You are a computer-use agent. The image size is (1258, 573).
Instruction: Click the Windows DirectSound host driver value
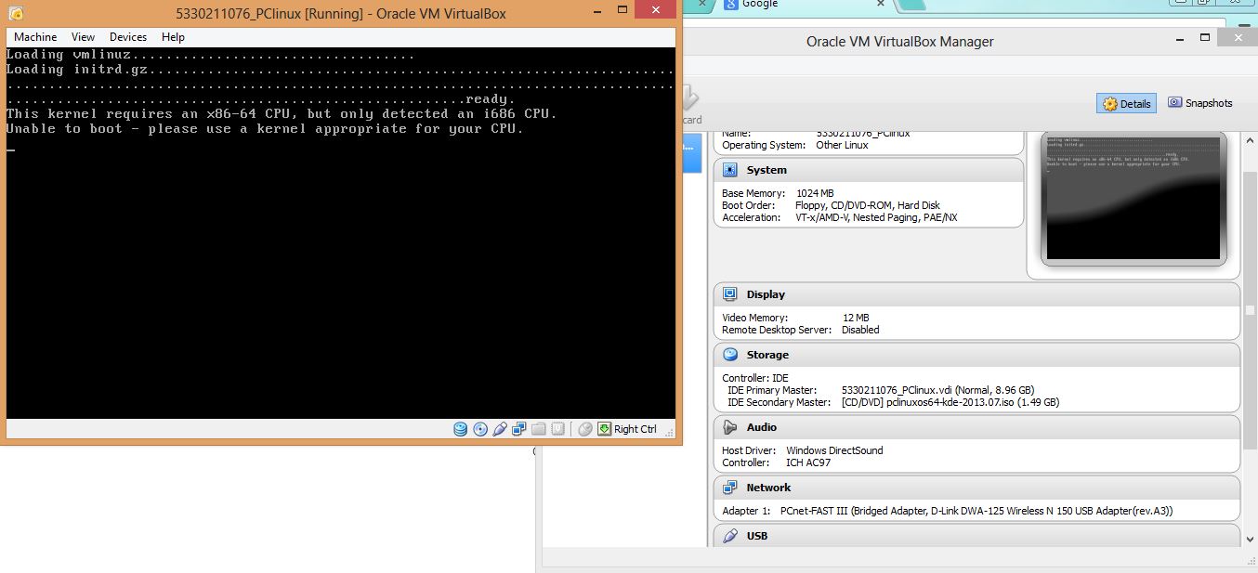click(834, 450)
